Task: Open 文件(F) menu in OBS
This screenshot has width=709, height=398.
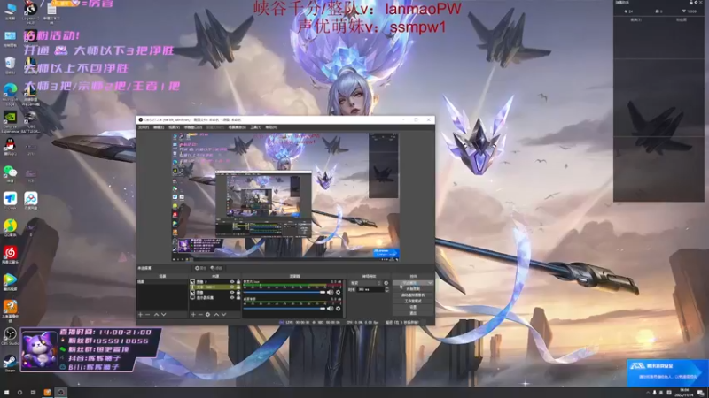Action: [x=144, y=127]
